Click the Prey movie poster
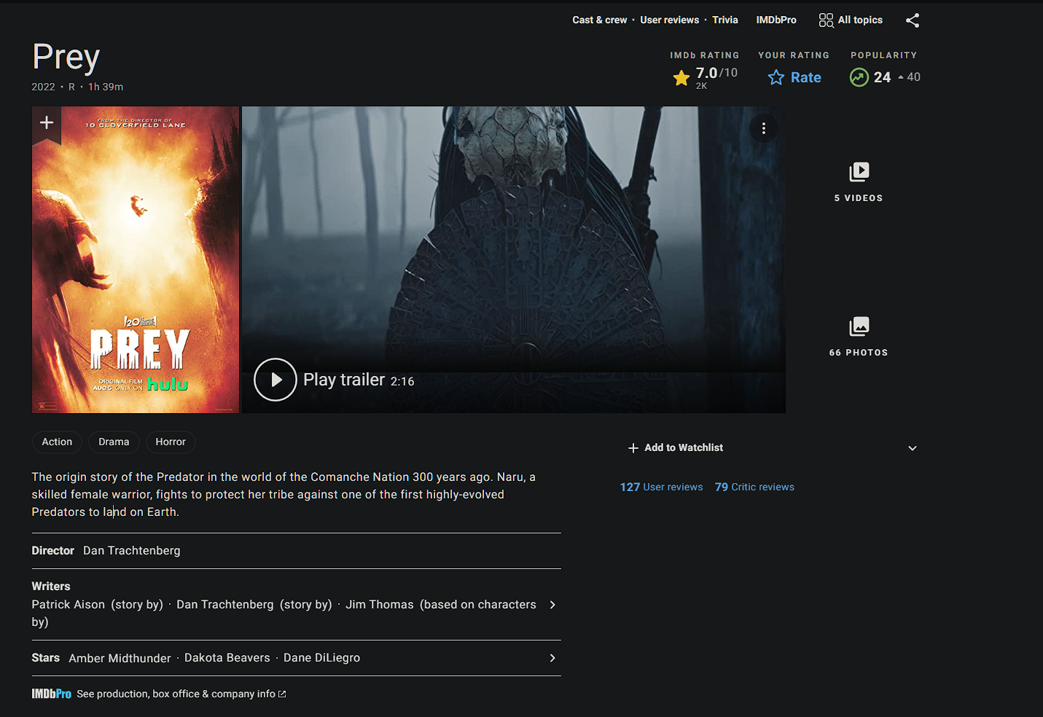This screenshot has width=1043, height=717. (136, 260)
